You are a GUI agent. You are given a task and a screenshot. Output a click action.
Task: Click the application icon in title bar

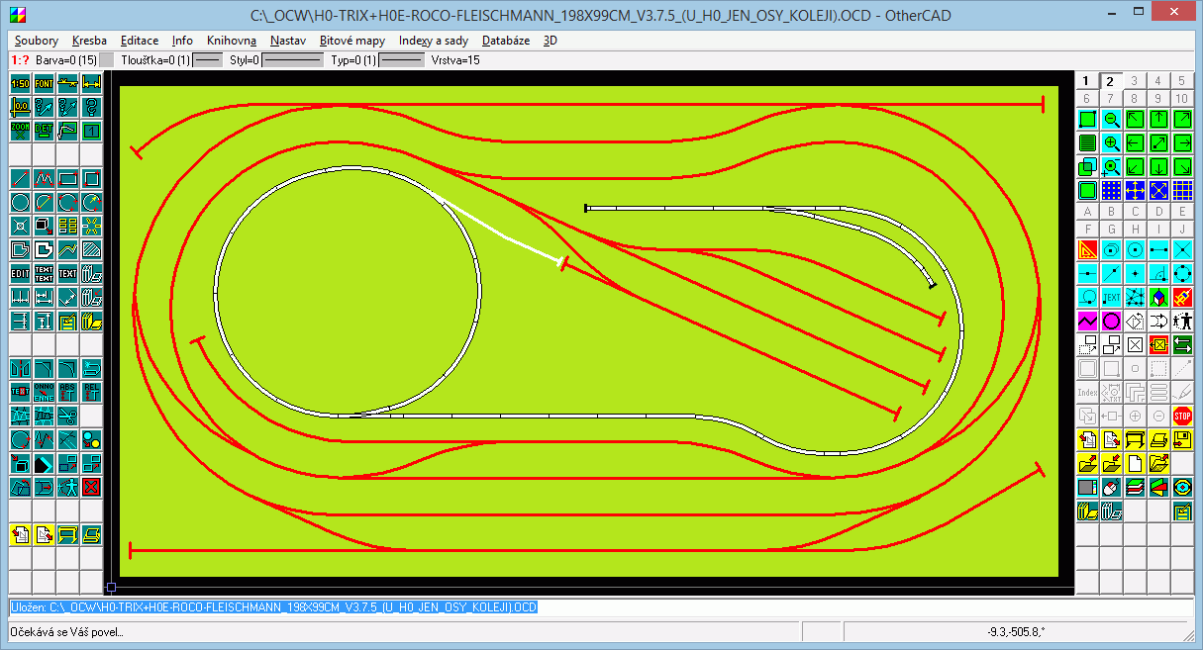coord(17,14)
